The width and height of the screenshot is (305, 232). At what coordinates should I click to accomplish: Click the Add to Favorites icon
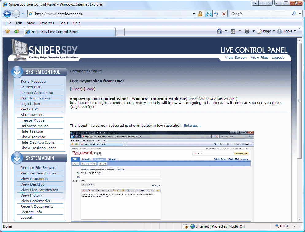tap(17, 31)
